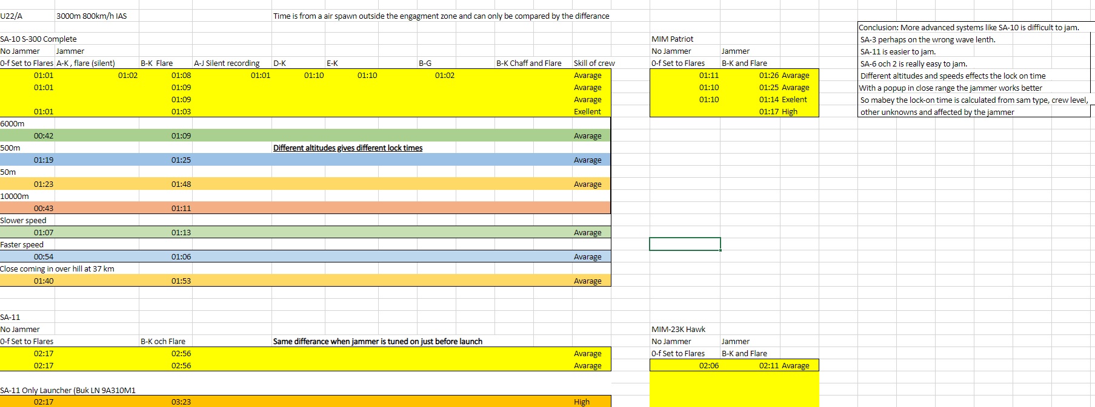Image resolution: width=1095 pixels, height=407 pixels.
Task: Click the MIM-23K Hawk heading cell
Action: [678, 329]
